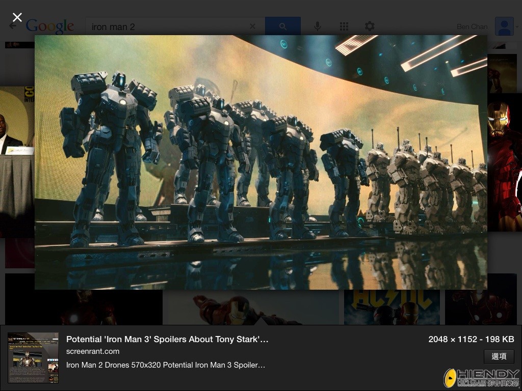Click the Ben Chan account name
Viewport: 522px width, 391px height.
coord(472,26)
